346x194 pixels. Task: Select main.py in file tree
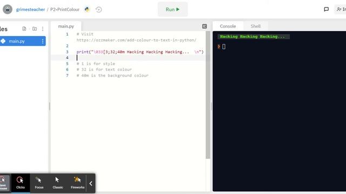pyautogui.click(x=22, y=41)
